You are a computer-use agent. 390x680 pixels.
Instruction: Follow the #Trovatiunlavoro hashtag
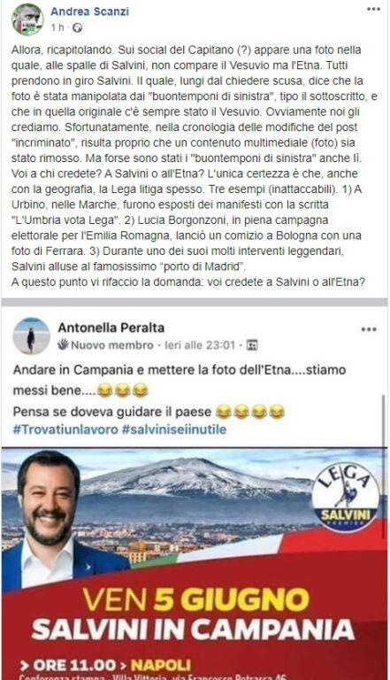pos(65,429)
